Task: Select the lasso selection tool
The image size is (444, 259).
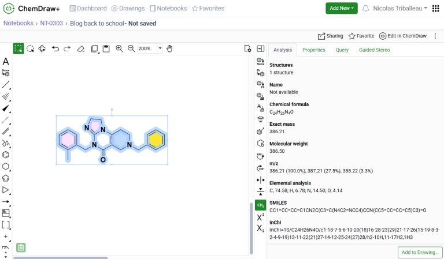Action: pyautogui.click(x=30, y=48)
